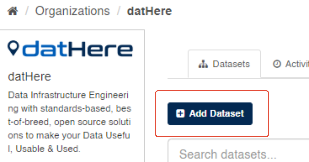
Task: Click the plus icon on Add Dataset
Action: [180, 114]
